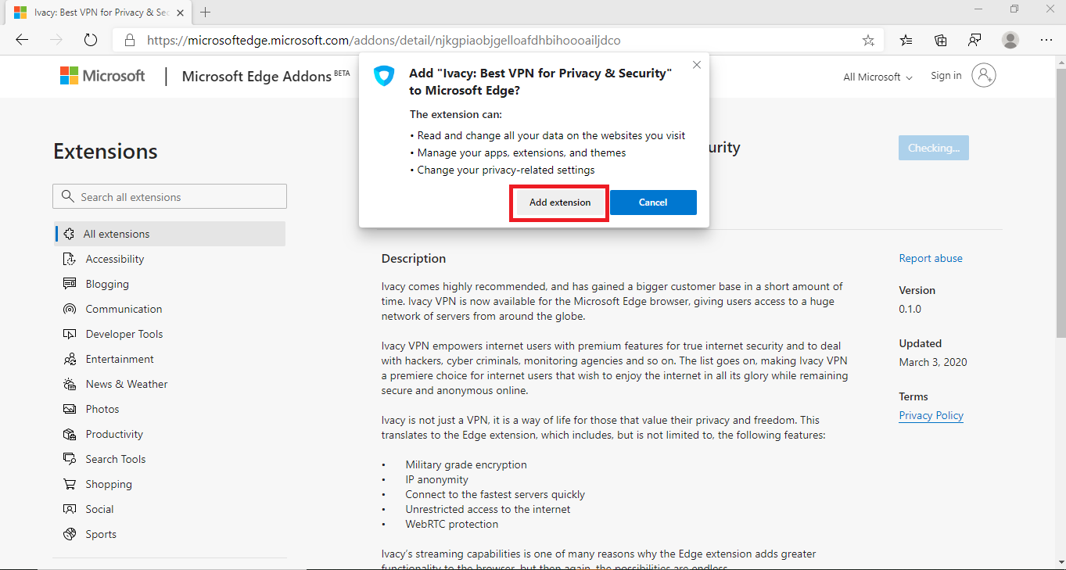Select the Photos category icon
Screen dimensions: 1066x570
pyautogui.click(x=70, y=409)
